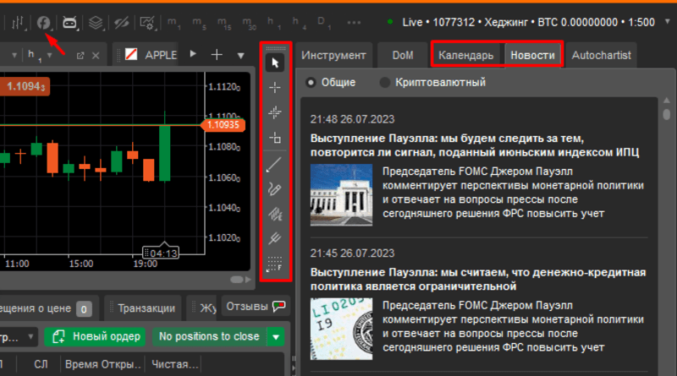Open the banknote news thumbnail
This screenshot has width=677, height=376.
(x=341, y=329)
